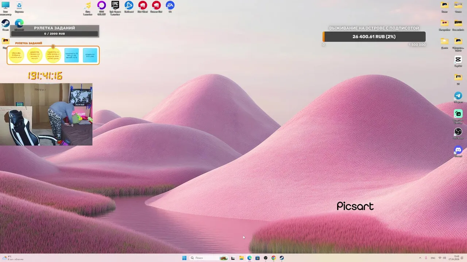467x262 pixels.
Task: Open the This Computer desktop icon
Action: pos(5,8)
